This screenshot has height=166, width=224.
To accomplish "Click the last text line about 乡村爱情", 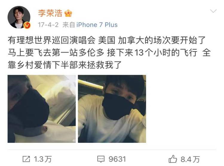I will point(65,65).
